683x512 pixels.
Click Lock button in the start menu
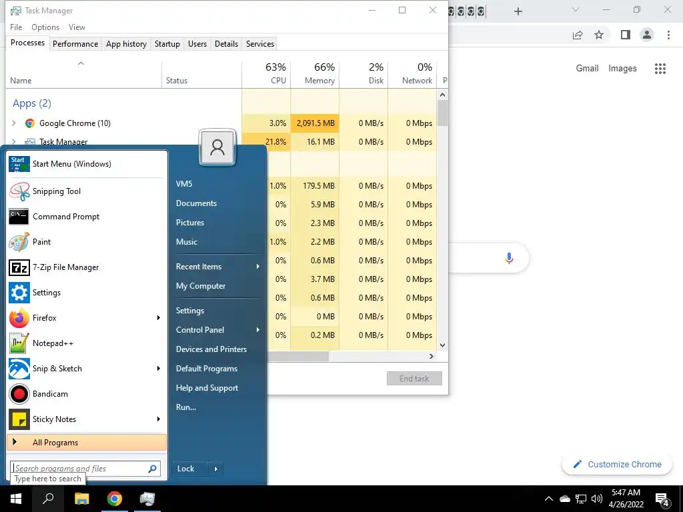[x=190, y=469]
